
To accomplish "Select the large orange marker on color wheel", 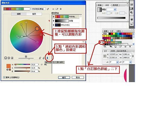I will 37,29.
